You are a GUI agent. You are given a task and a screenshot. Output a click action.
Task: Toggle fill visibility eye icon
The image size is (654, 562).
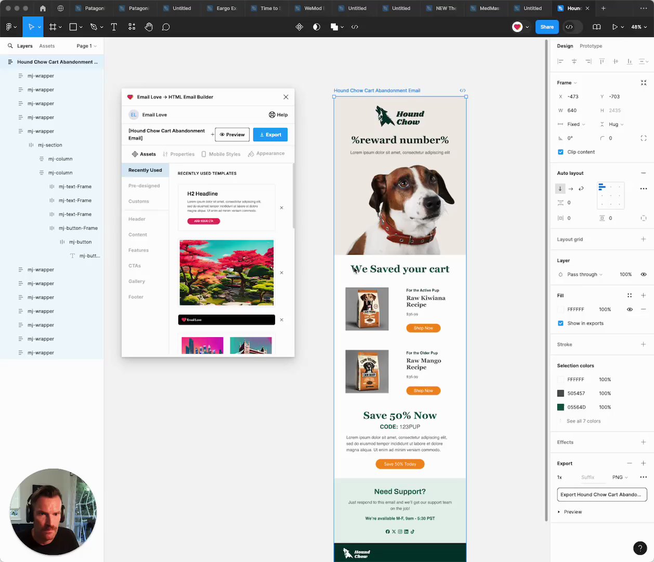[630, 309]
